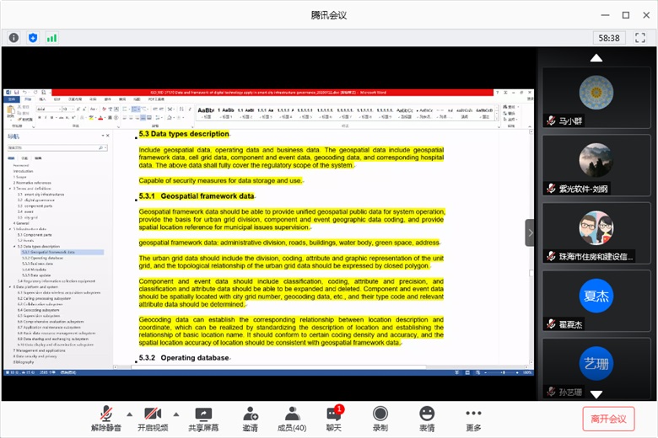Start recording with 录制 button
The width and height of the screenshot is (658, 438).
(380, 419)
